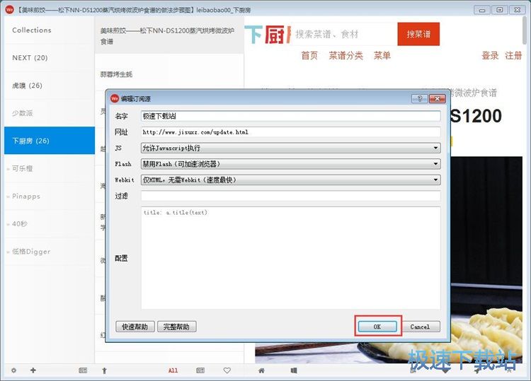Click the help question mark in dialog title bar
Image resolution: width=531 pixels, height=381 pixels.
(420, 98)
